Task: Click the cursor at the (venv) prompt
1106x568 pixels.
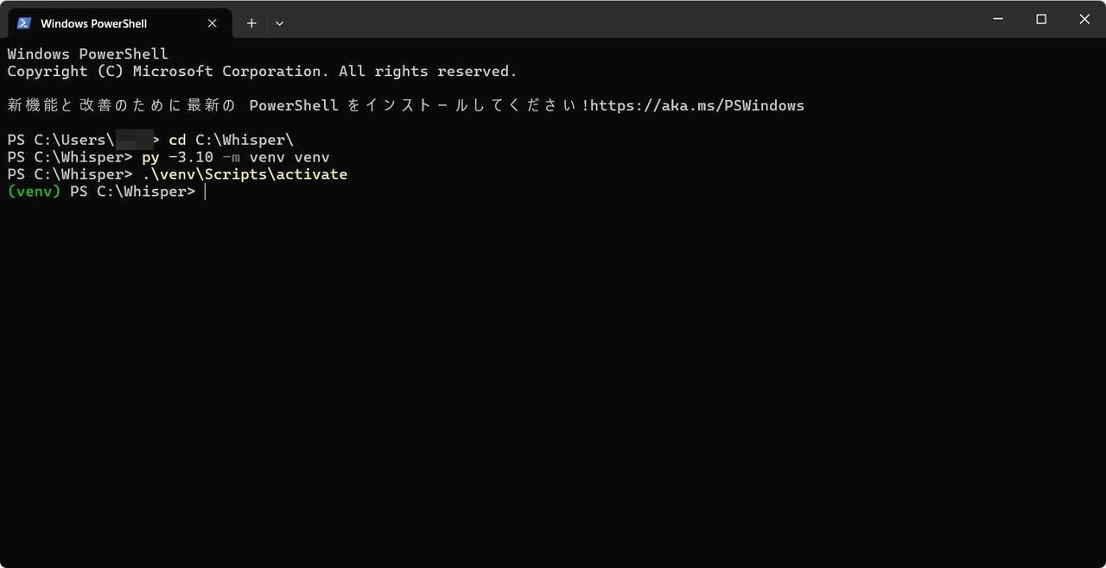Action: coord(205,192)
